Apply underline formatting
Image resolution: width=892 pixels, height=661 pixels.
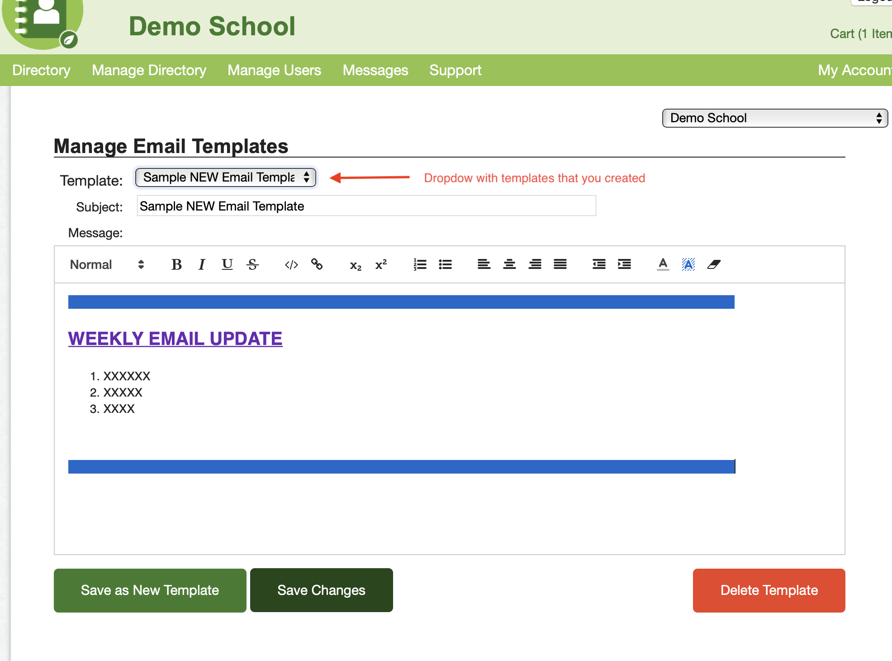pyautogui.click(x=227, y=264)
